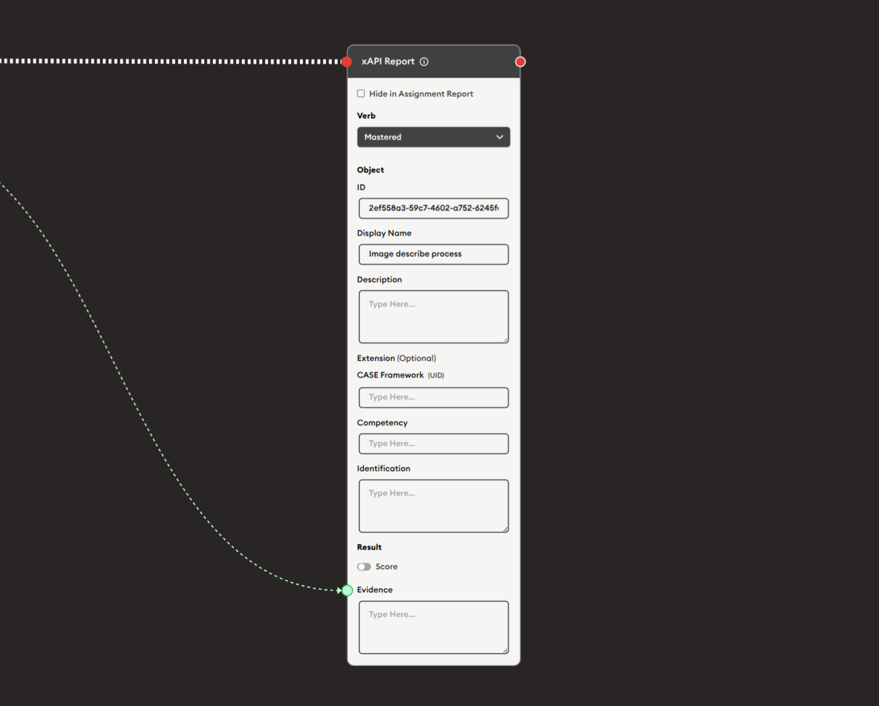Viewport: 879px width, 706px height.
Task: Click the Result section heading
Action: (369, 547)
